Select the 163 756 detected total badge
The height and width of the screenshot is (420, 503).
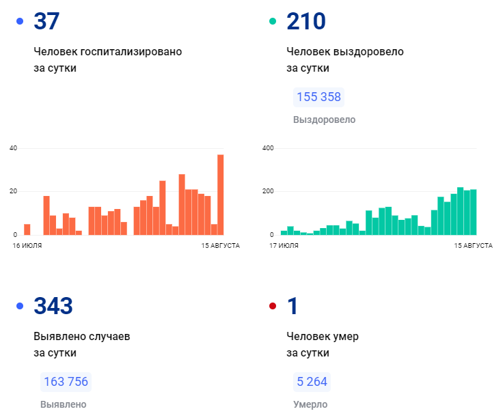[x=66, y=382]
